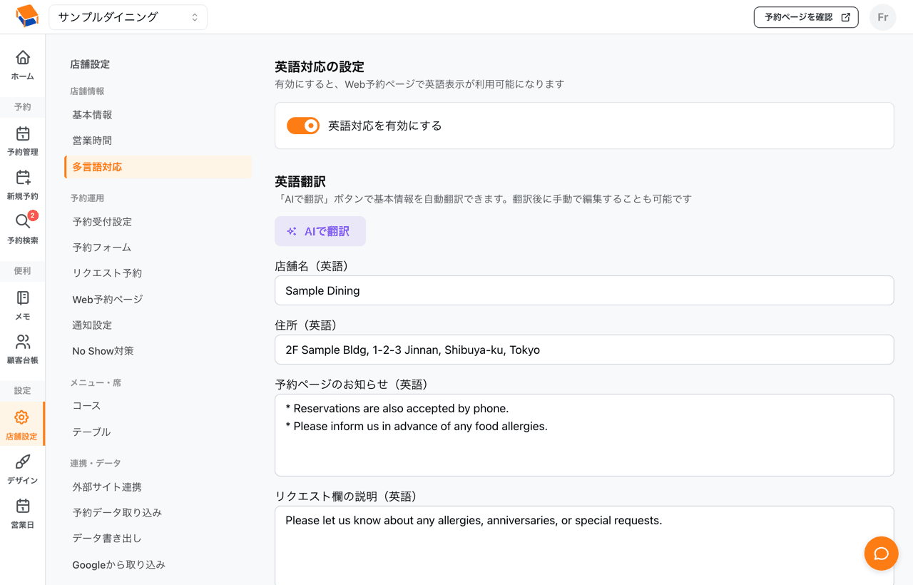Open サンプルダイニング store selector dropdown
This screenshot has height=585, width=913.
coord(128,17)
